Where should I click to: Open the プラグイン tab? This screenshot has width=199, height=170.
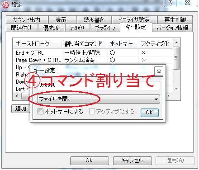105,28
